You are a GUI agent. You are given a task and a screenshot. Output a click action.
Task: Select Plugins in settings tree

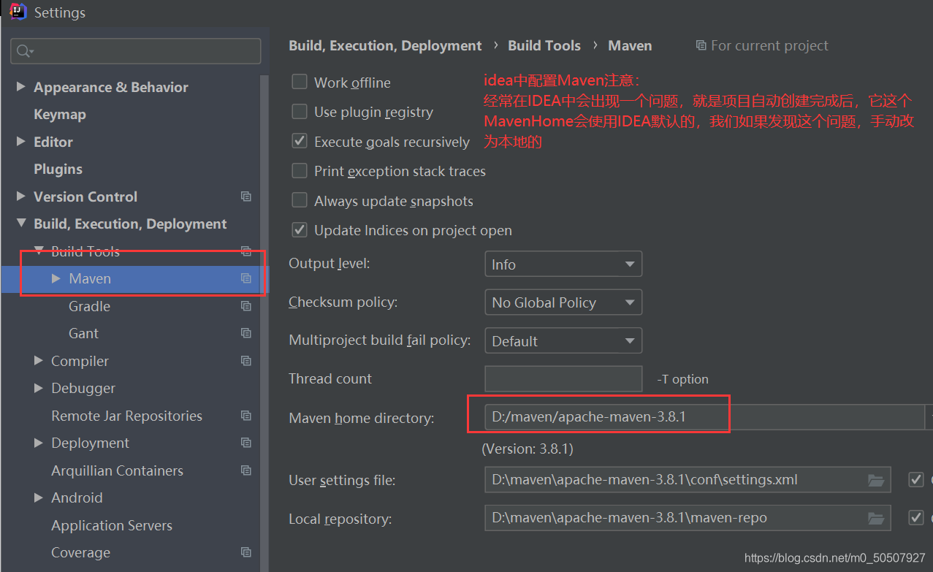point(58,169)
